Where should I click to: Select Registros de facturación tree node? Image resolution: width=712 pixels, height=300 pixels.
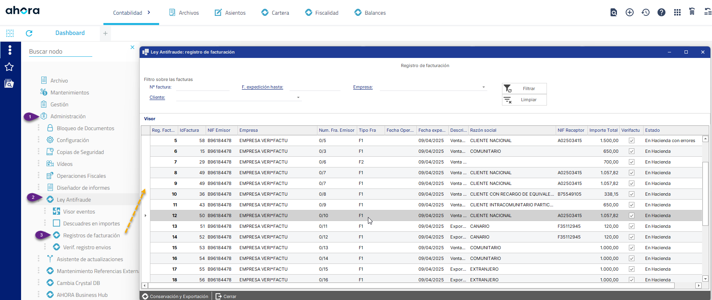91,235
